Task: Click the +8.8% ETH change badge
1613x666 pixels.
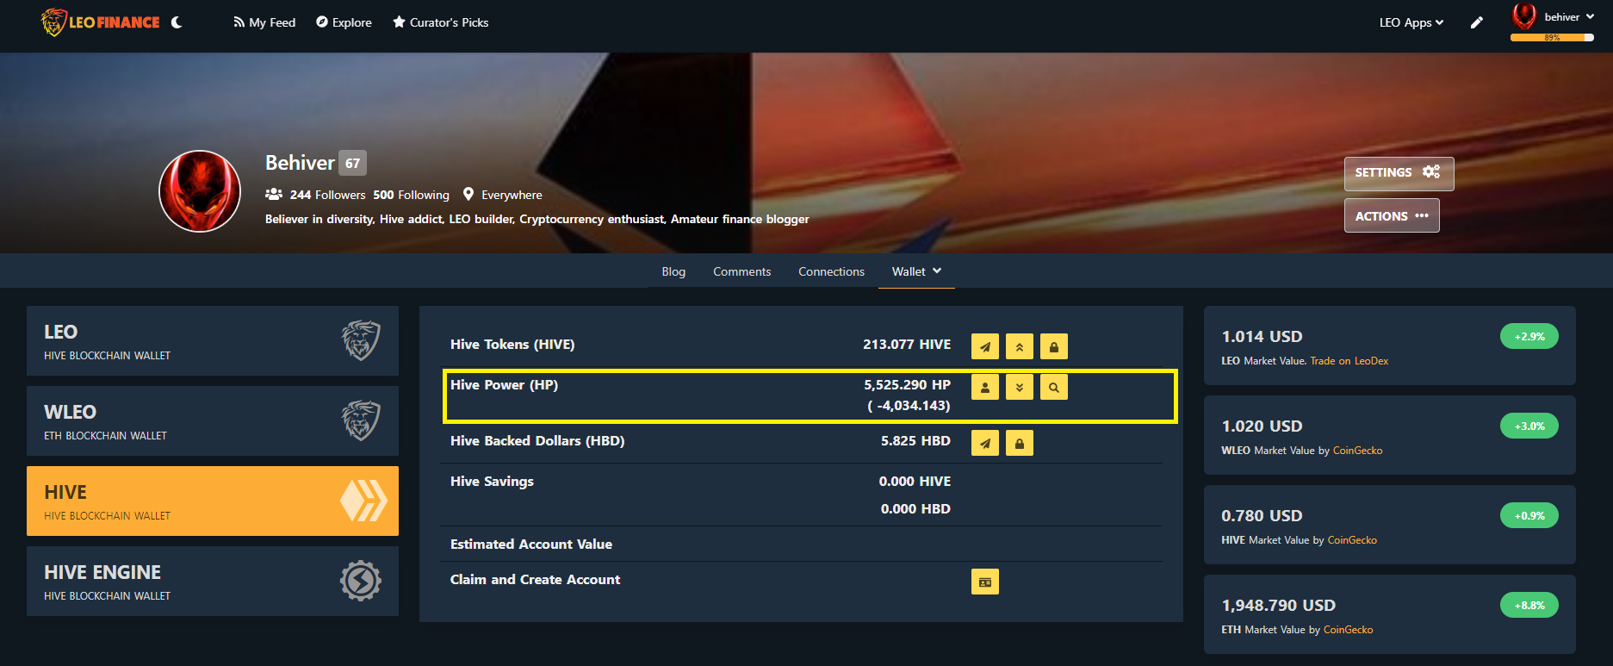Action: click(1529, 606)
